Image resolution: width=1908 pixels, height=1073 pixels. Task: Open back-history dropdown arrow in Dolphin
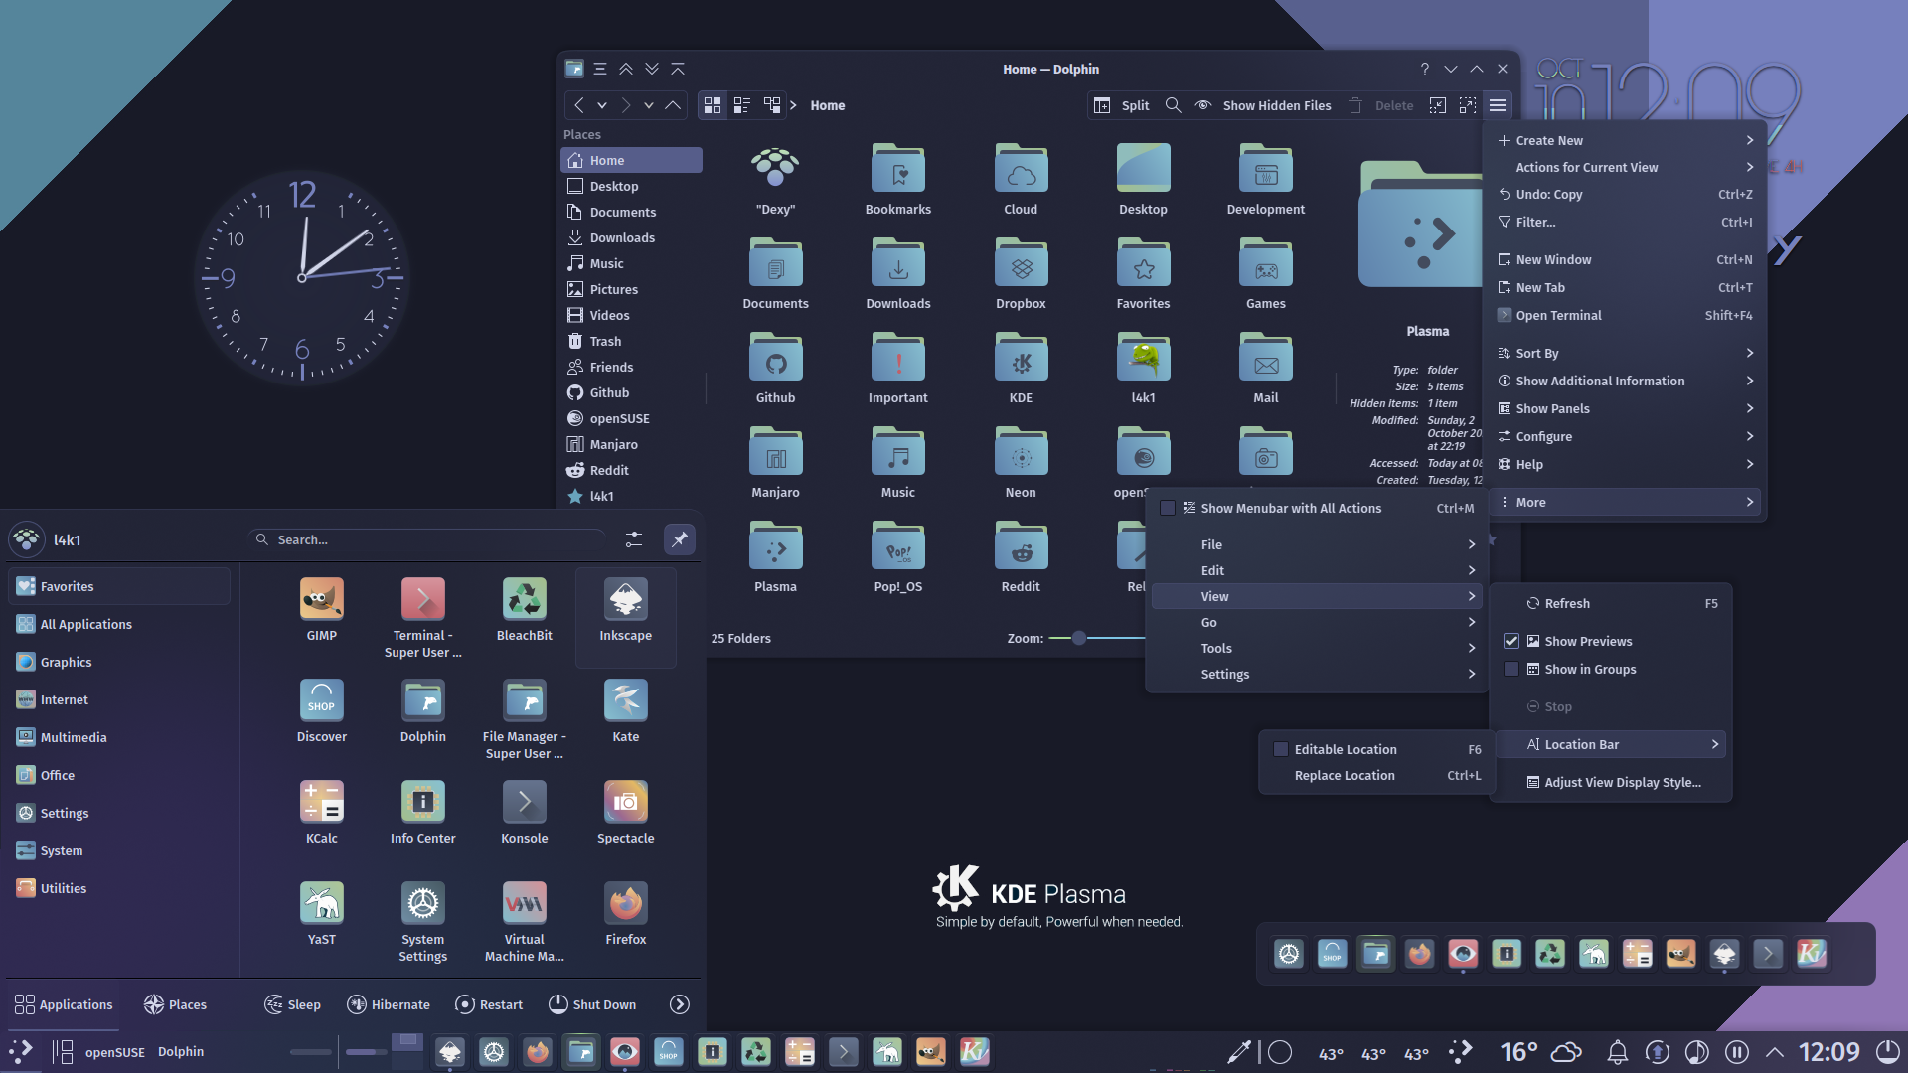click(602, 105)
